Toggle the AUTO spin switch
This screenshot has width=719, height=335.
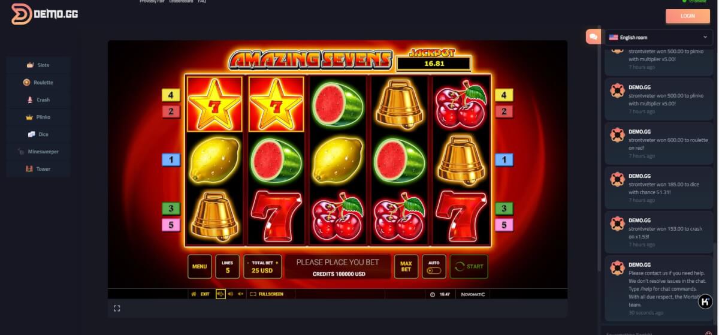(434, 271)
